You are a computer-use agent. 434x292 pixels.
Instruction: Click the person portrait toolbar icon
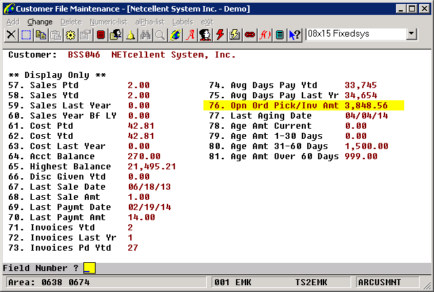coord(205,35)
